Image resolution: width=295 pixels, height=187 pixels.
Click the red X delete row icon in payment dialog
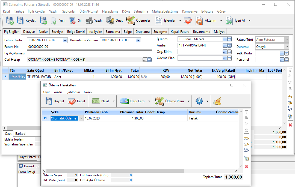point(246,166)
